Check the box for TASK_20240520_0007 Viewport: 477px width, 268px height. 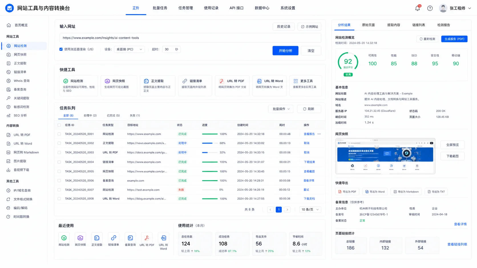coord(59,190)
